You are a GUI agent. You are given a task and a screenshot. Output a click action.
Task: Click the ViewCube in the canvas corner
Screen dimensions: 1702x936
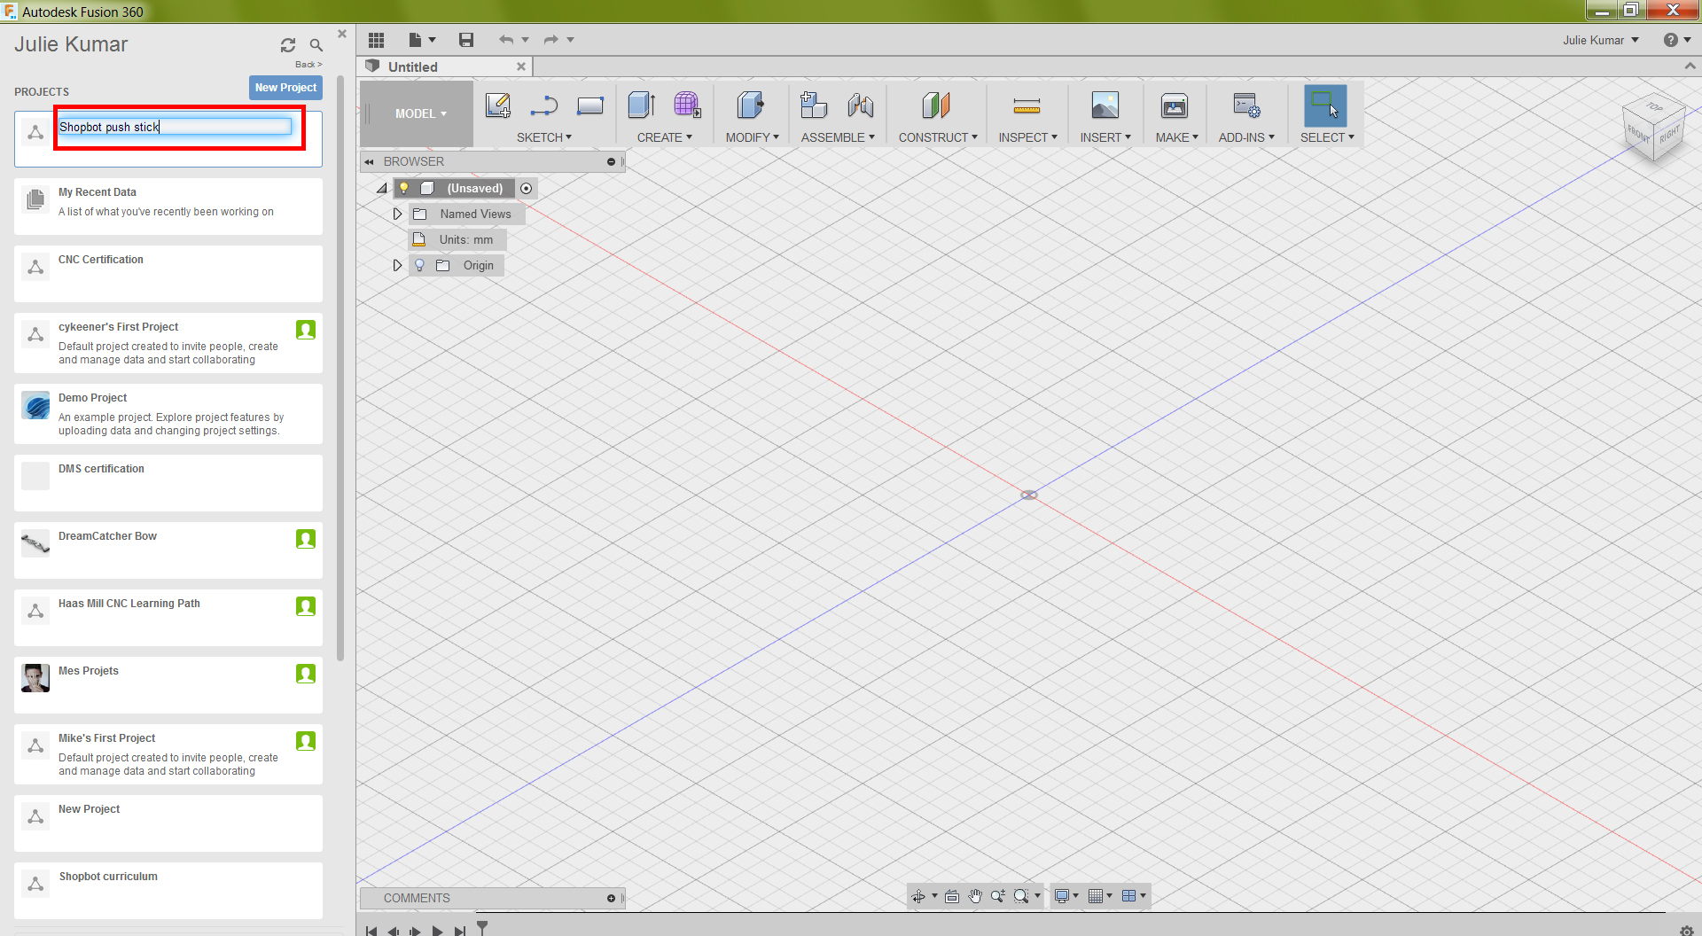(1653, 129)
